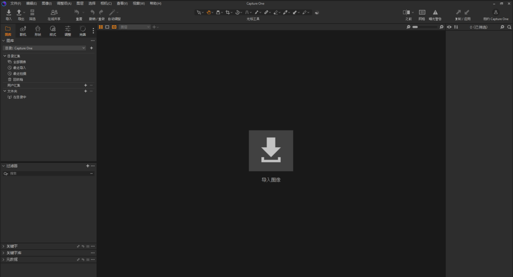This screenshot has width=513, height=277.
Task: Click the exposure warning (曝光警告) triangle icon
Action: 435,12
